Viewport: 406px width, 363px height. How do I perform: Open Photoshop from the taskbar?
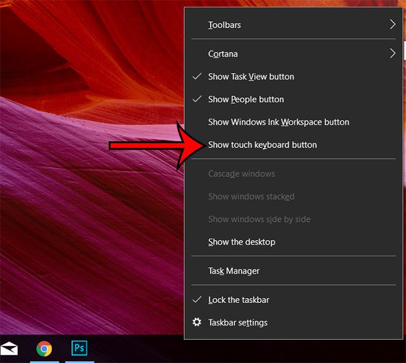79,349
